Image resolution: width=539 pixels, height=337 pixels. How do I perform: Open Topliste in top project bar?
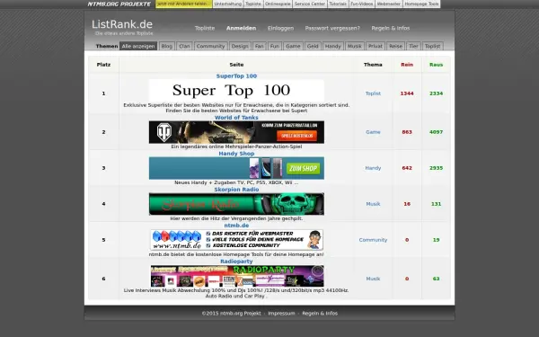coord(253,4)
